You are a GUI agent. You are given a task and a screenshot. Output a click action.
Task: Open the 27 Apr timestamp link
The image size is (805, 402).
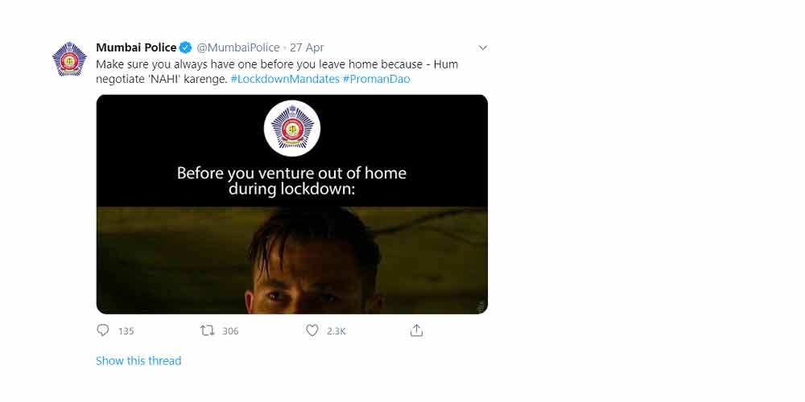[x=308, y=47]
